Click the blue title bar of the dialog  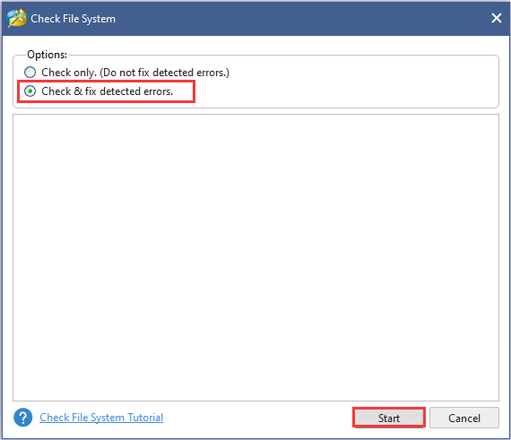(x=293, y=19)
